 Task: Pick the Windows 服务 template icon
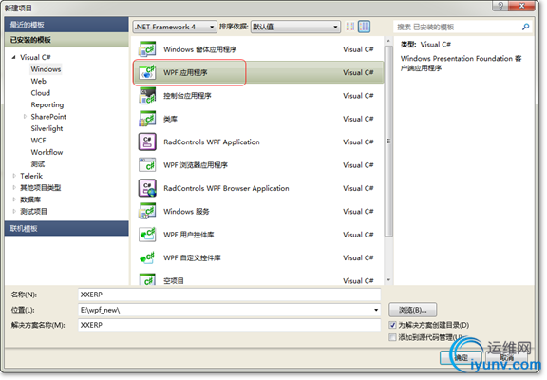pyautogui.click(x=147, y=212)
